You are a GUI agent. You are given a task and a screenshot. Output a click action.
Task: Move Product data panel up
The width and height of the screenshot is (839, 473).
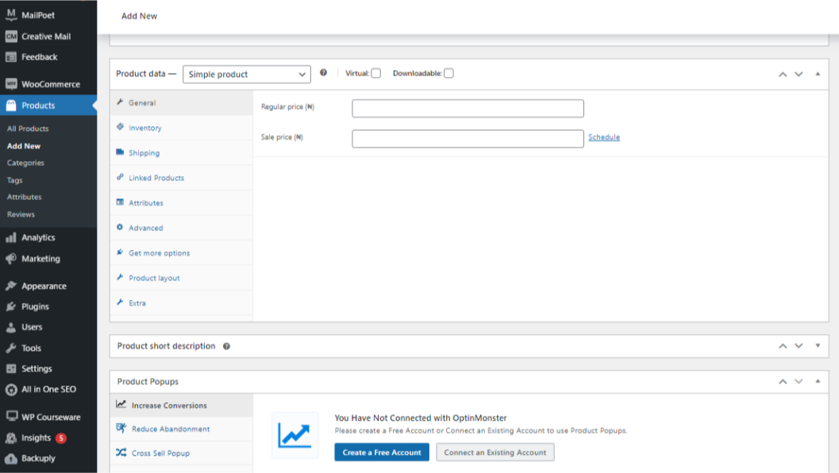coord(783,74)
